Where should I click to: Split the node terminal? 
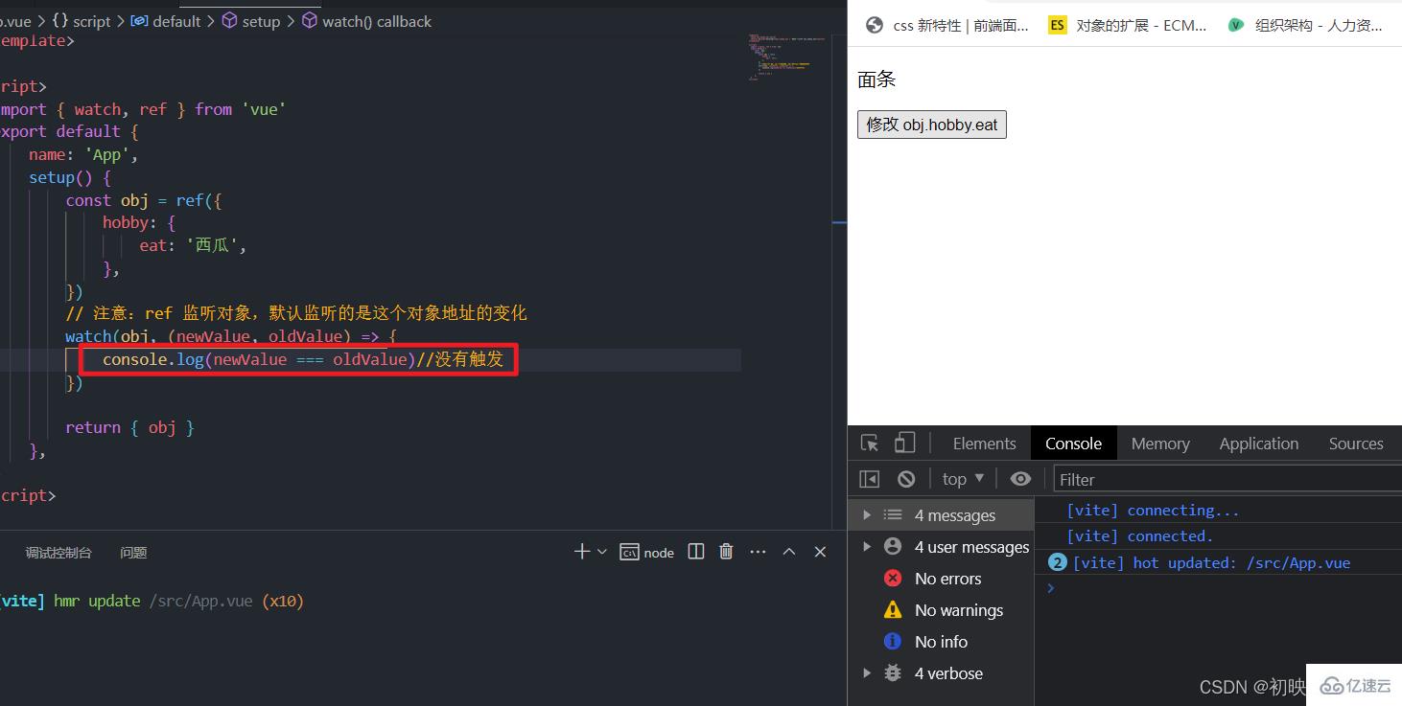(x=694, y=551)
